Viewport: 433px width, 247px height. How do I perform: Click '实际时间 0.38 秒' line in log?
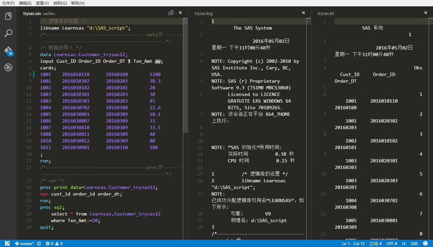pos(261,154)
